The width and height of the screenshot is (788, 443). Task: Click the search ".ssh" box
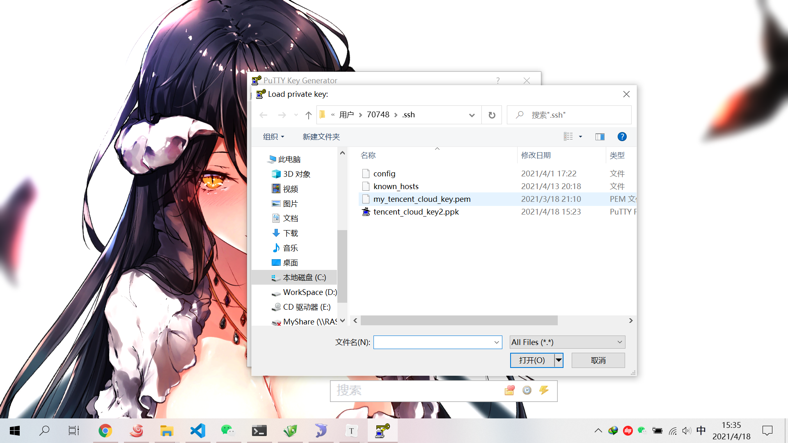(569, 115)
